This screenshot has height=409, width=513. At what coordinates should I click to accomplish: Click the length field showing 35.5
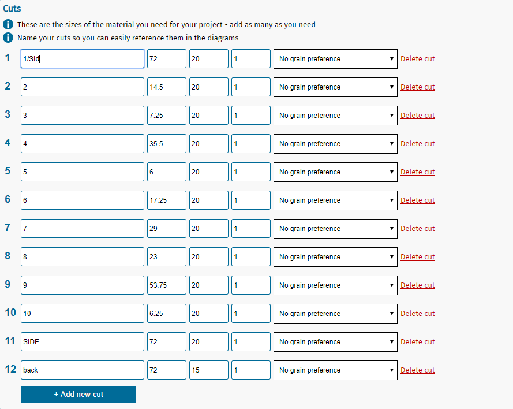click(x=166, y=144)
